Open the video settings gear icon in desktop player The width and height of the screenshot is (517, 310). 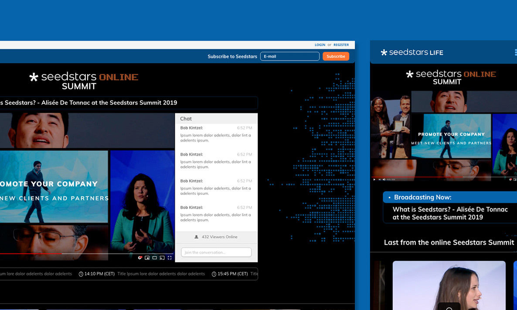coord(140,258)
